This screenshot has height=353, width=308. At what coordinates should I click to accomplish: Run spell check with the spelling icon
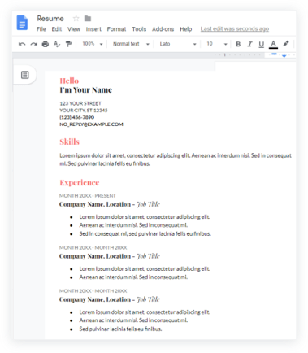click(57, 44)
